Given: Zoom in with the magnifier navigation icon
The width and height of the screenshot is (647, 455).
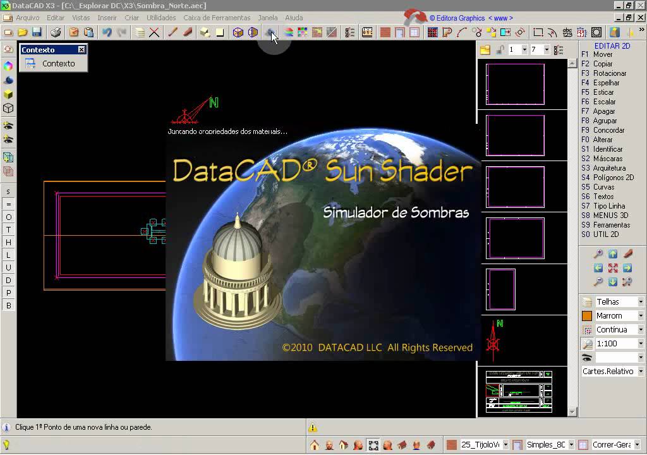Looking at the screenshot, I should click(x=598, y=253).
